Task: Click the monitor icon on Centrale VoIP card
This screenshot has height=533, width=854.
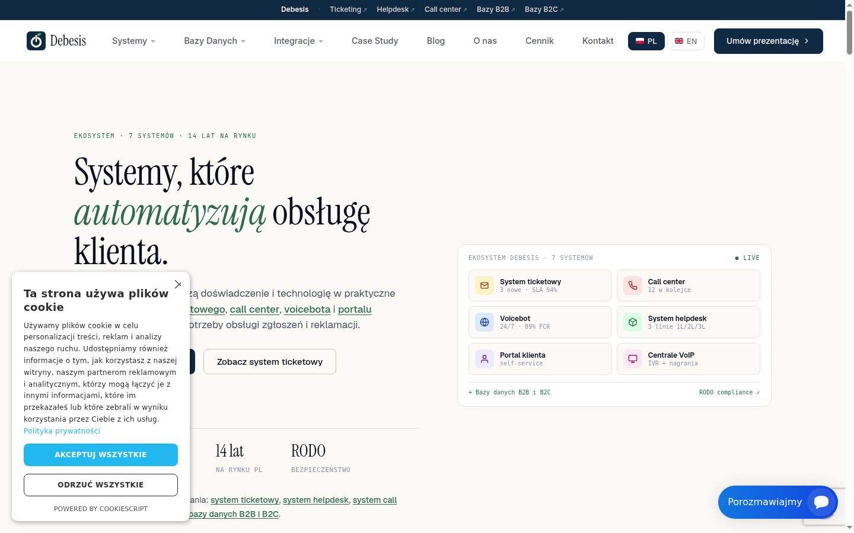Action: coord(633,359)
